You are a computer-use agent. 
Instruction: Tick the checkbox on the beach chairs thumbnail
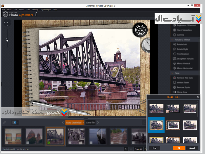7,142
